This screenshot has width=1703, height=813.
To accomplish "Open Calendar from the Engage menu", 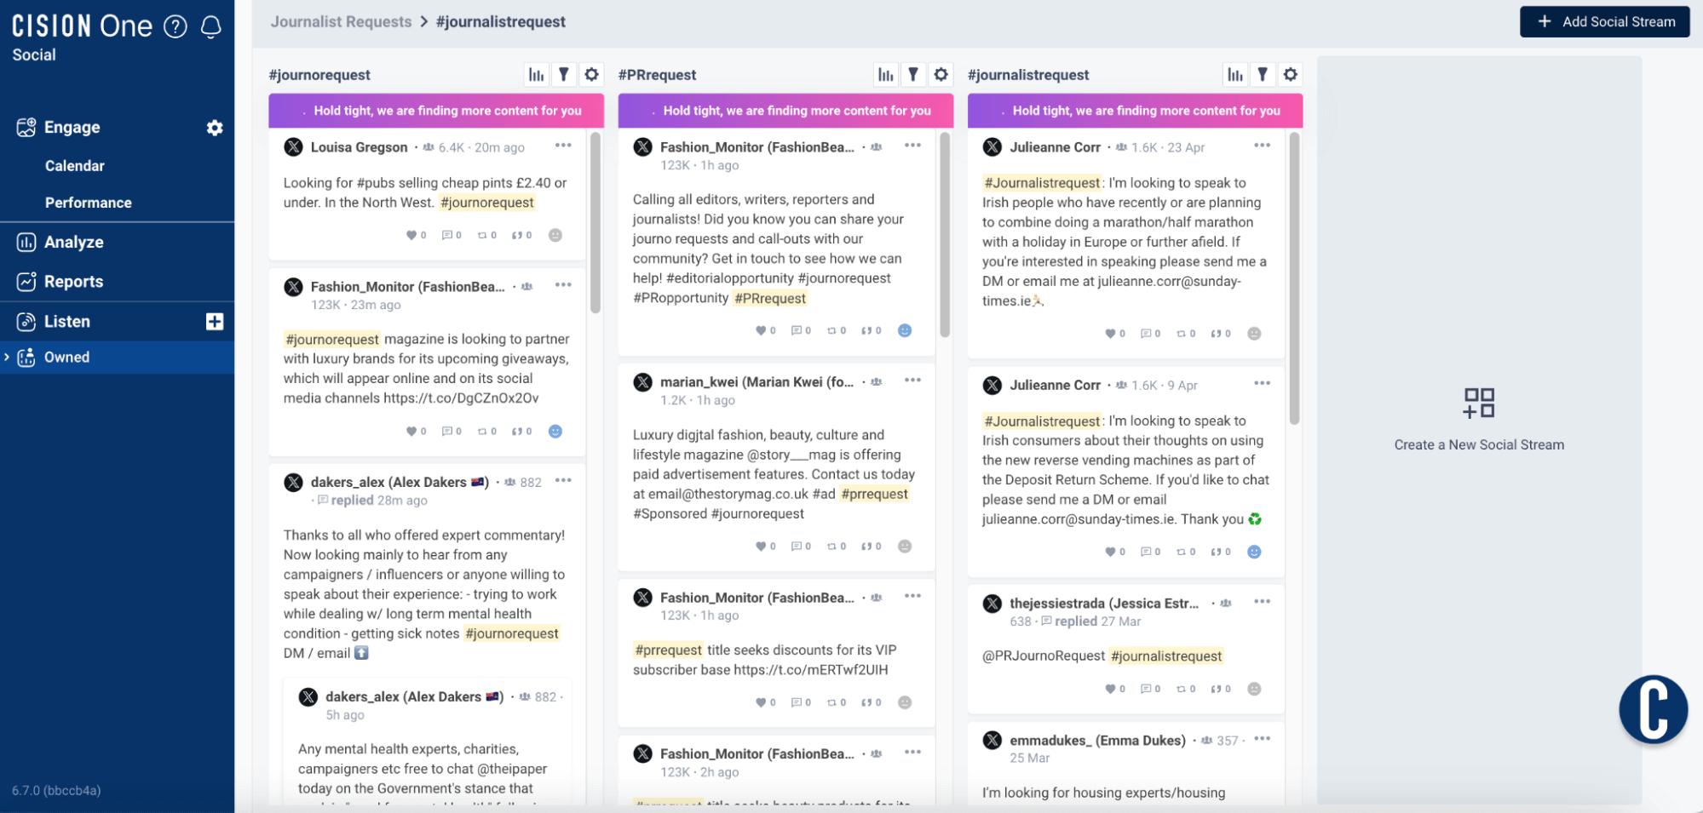I will point(74,165).
